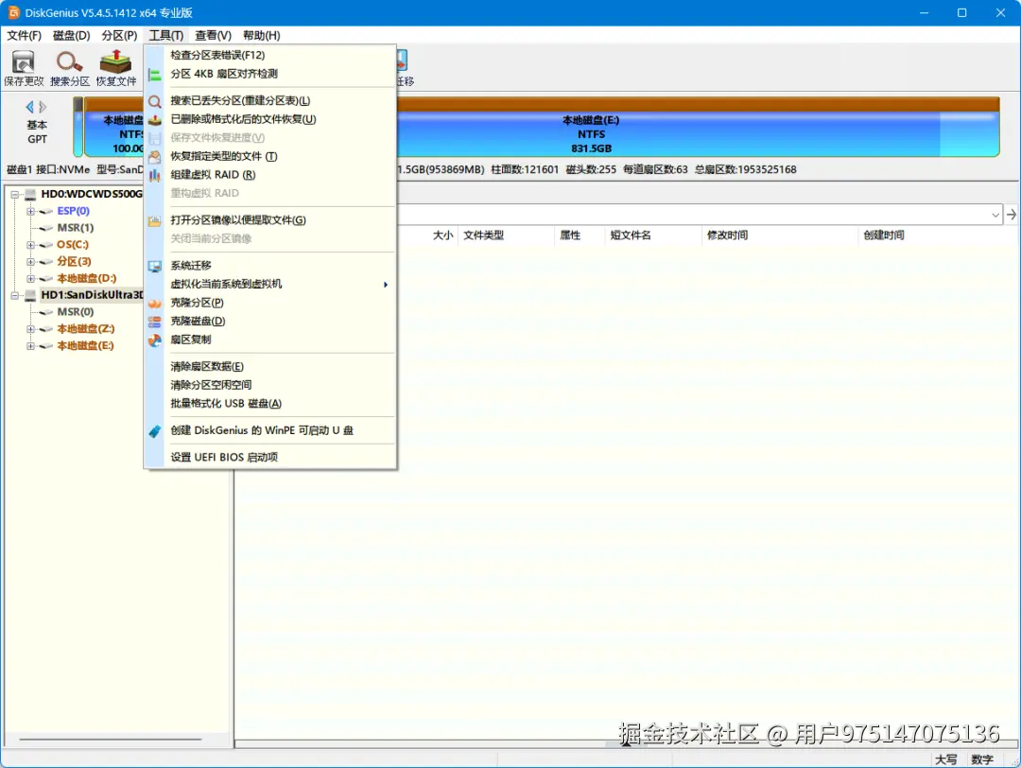The height and width of the screenshot is (768, 1021).
Task: Click the 总扇区数:1953525168 disk info text
Action: coord(746,169)
